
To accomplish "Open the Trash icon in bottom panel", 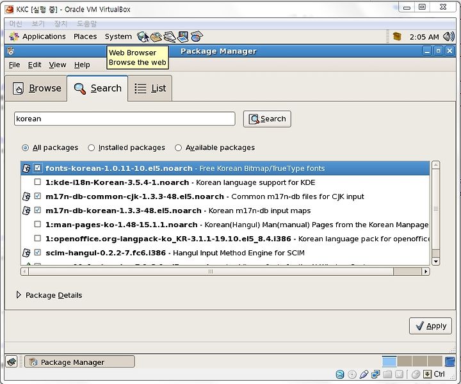I will coord(449,362).
